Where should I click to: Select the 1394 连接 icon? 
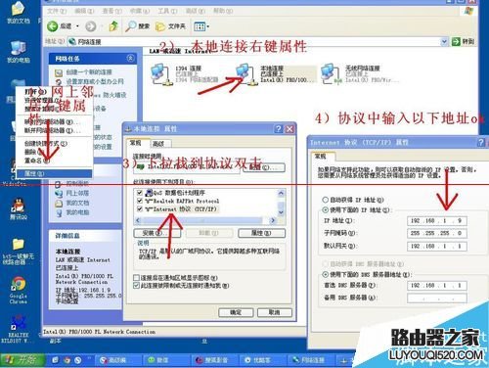point(161,74)
